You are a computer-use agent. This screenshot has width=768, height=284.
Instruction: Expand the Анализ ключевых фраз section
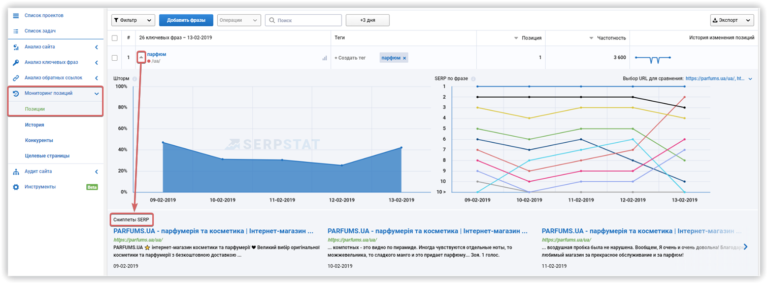[x=96, y=63]
